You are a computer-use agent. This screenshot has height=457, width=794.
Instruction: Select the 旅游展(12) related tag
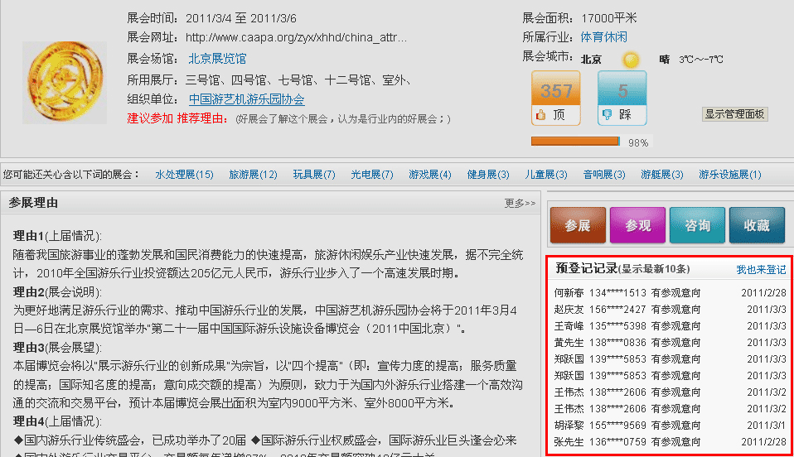coord(253,175)
